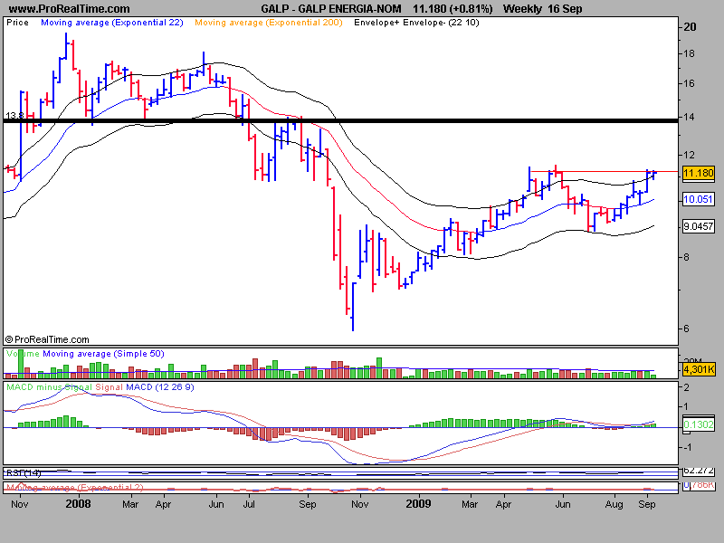Viewport: 724px width, 543px height.
Task: Click the 8 price axis label
Action: tap(686, 257)
